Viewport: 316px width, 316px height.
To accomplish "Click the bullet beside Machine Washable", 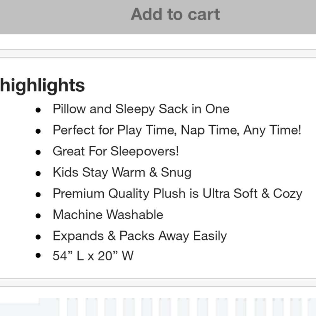I will tap(38, 216).
